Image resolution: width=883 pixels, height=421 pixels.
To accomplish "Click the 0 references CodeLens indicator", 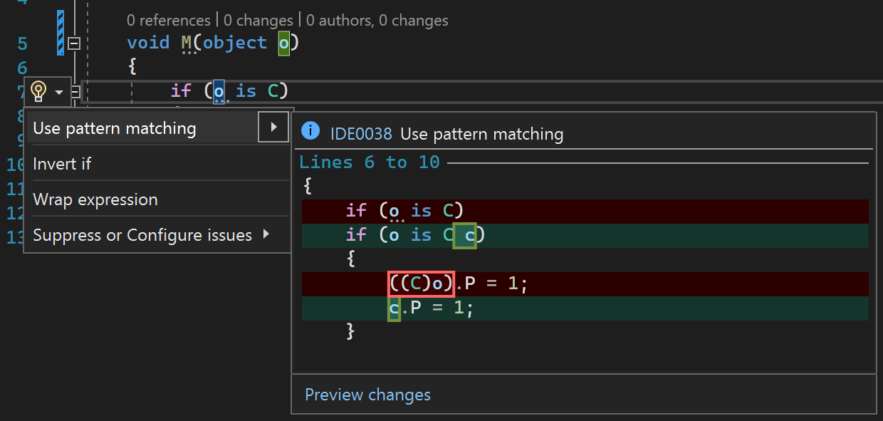I will (168, 20).
